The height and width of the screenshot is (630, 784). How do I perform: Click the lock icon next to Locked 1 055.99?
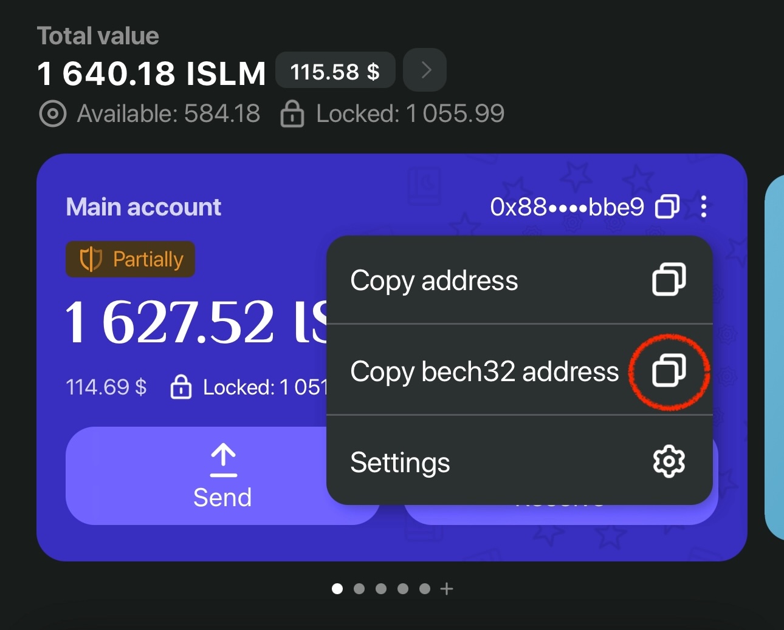coord(292,113)
